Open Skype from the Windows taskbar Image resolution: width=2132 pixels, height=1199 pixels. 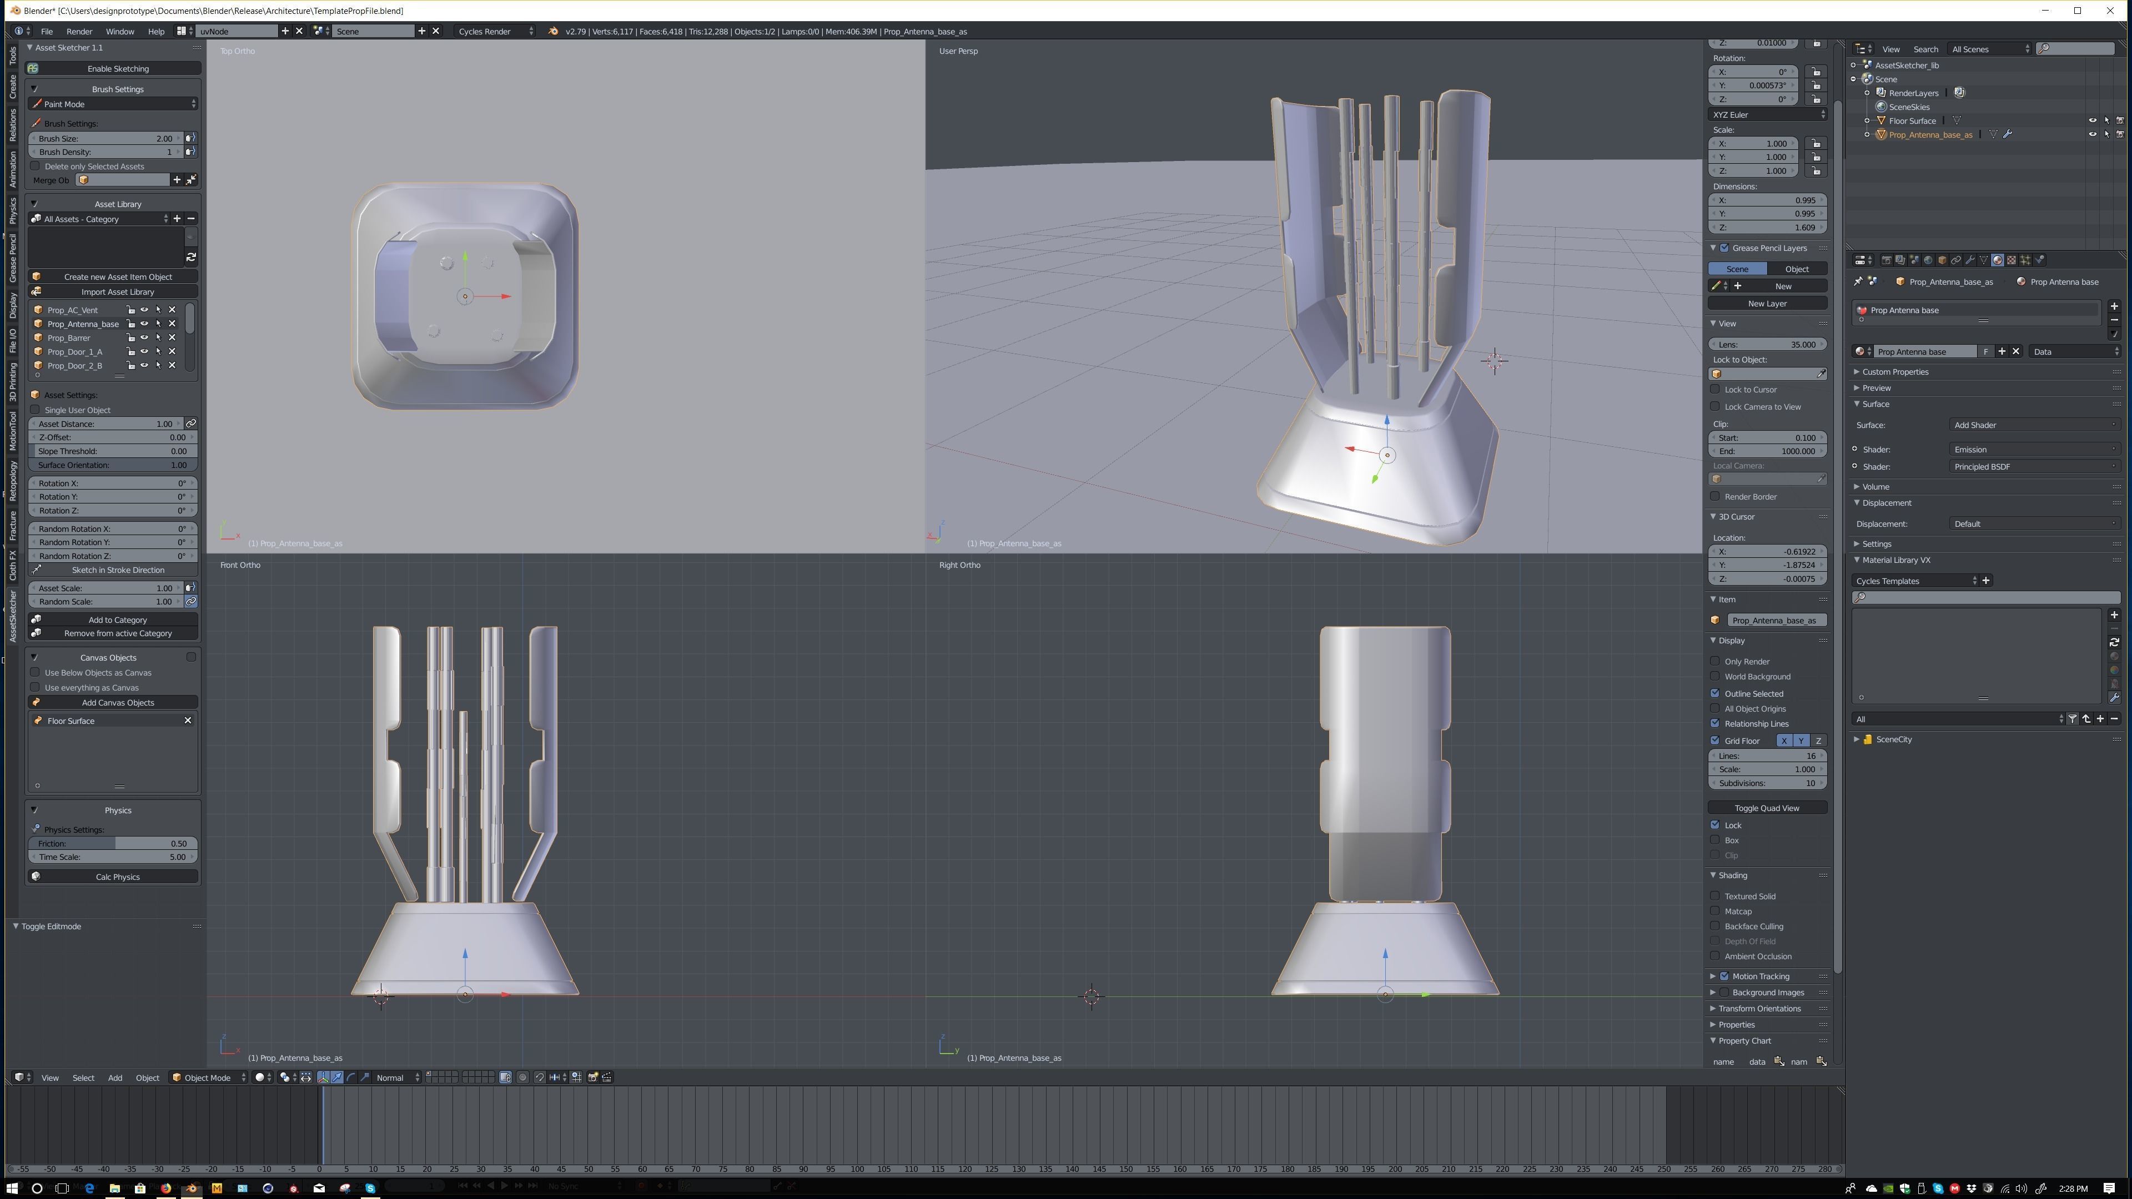(x=370, y=1188)
